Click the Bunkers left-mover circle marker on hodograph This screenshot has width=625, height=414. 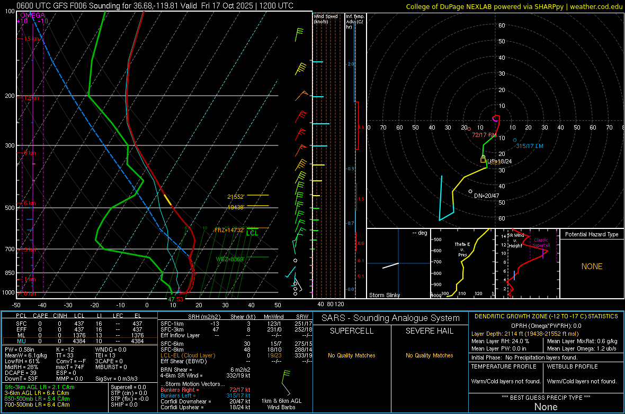pyautogui.click(x=515, y=140)
